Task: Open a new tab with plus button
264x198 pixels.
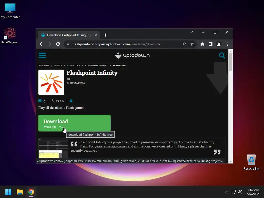Action: (105, 35)
